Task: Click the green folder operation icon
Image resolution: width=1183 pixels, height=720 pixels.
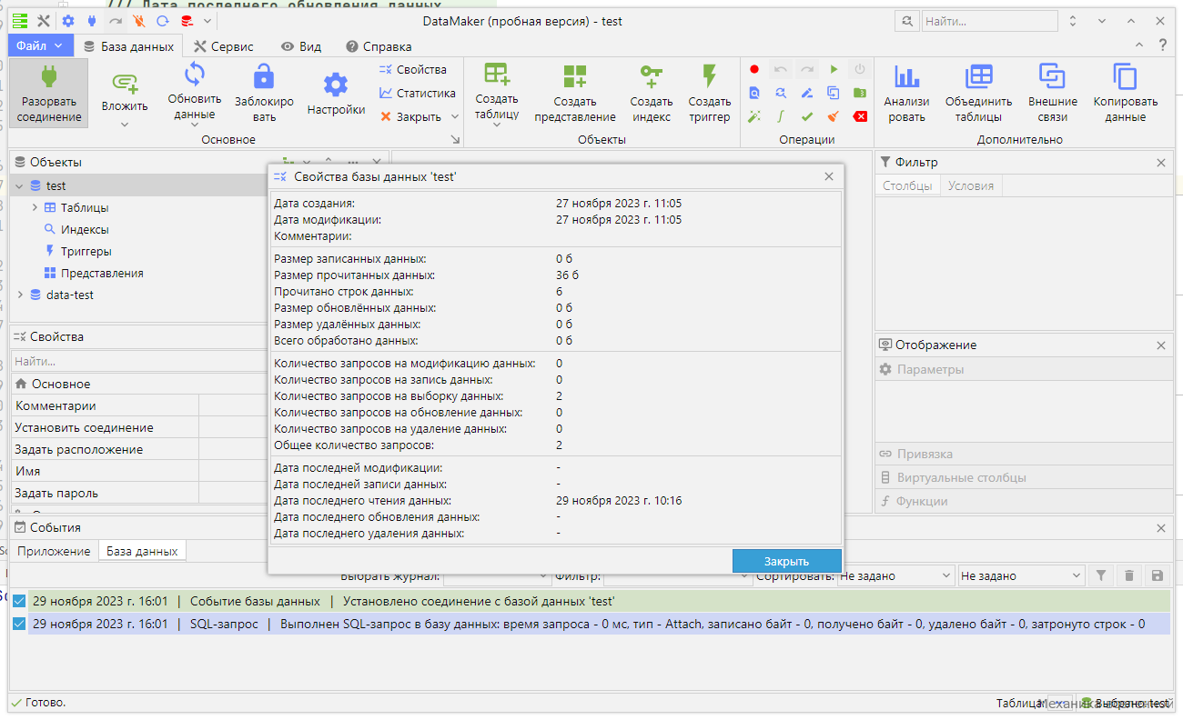Action: pos(860,93)
